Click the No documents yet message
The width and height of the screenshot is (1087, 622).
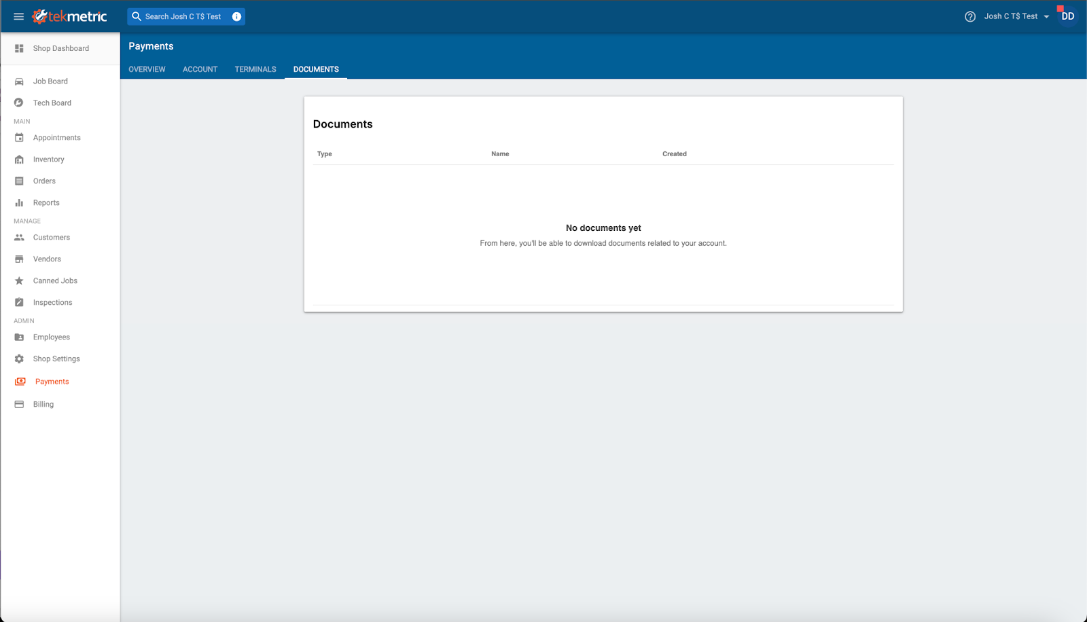coord(603,228)
